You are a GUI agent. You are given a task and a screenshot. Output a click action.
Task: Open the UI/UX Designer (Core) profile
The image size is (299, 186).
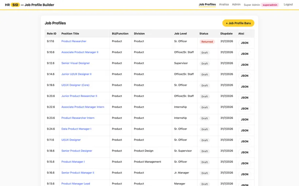pyautogui.click(x=75, y=85)
